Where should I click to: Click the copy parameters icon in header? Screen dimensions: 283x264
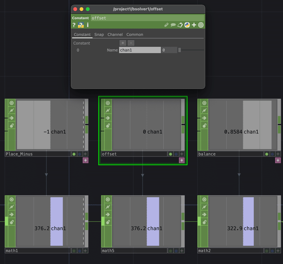[x=180, y=25]
